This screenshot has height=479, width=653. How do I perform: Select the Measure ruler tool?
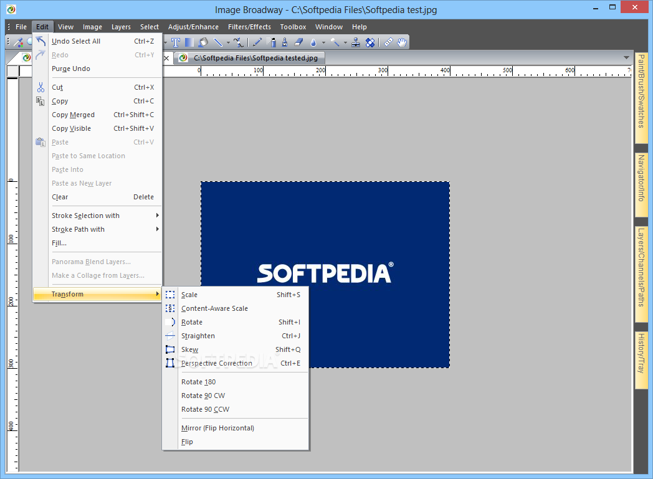[x=388, y=42]
